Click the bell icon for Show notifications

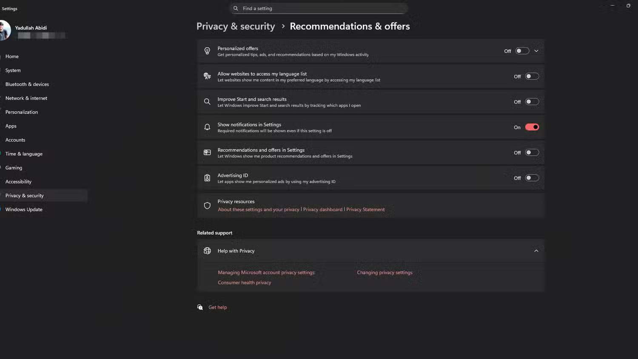point(207,127)
